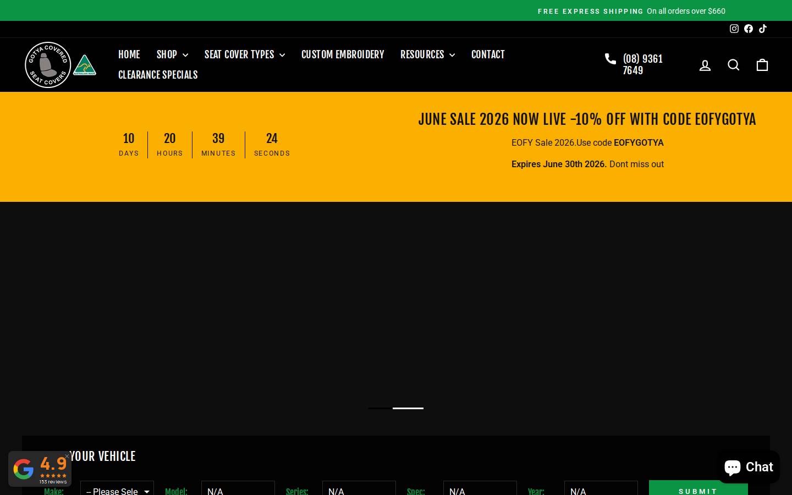Click the countdown Days value
792x495 pixels.
(x=129, y=139)
